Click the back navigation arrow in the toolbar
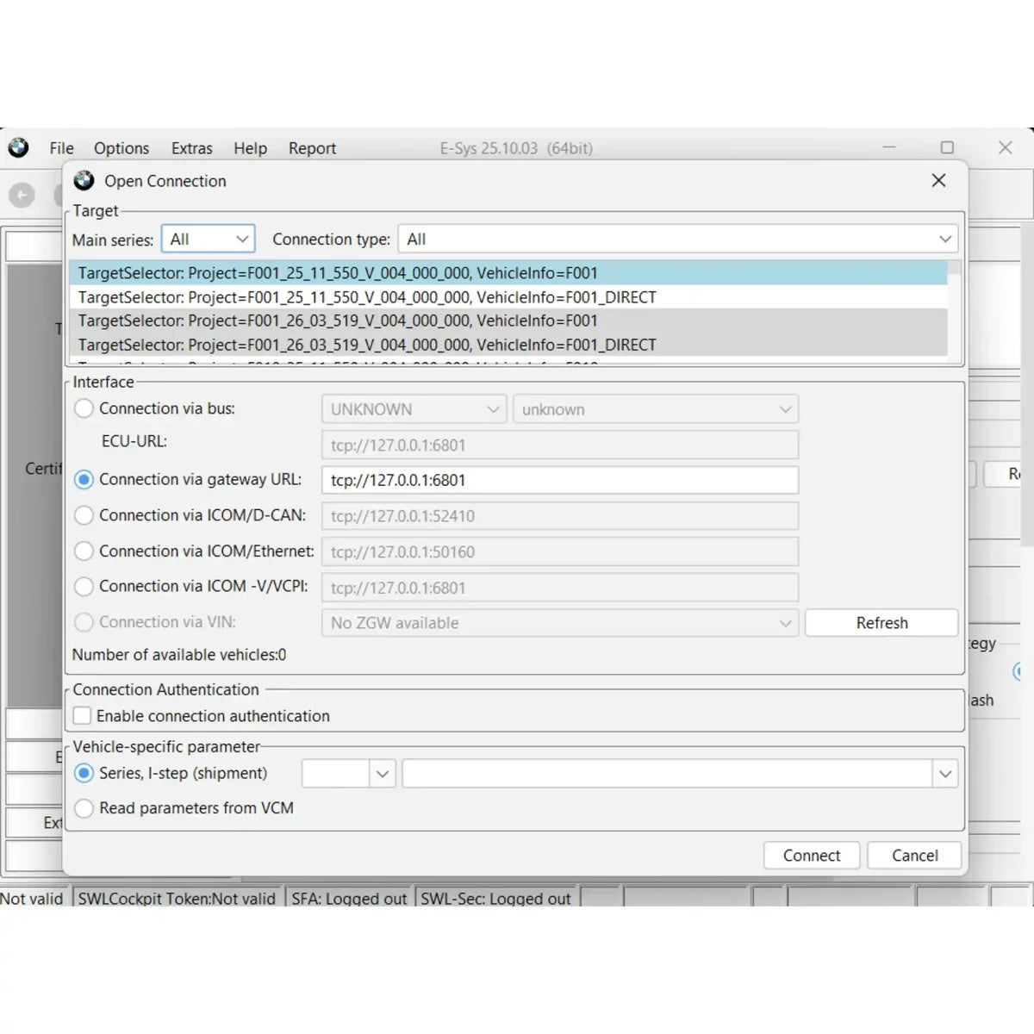This screenshot has height=1034, width=1034. pos(20,195)
